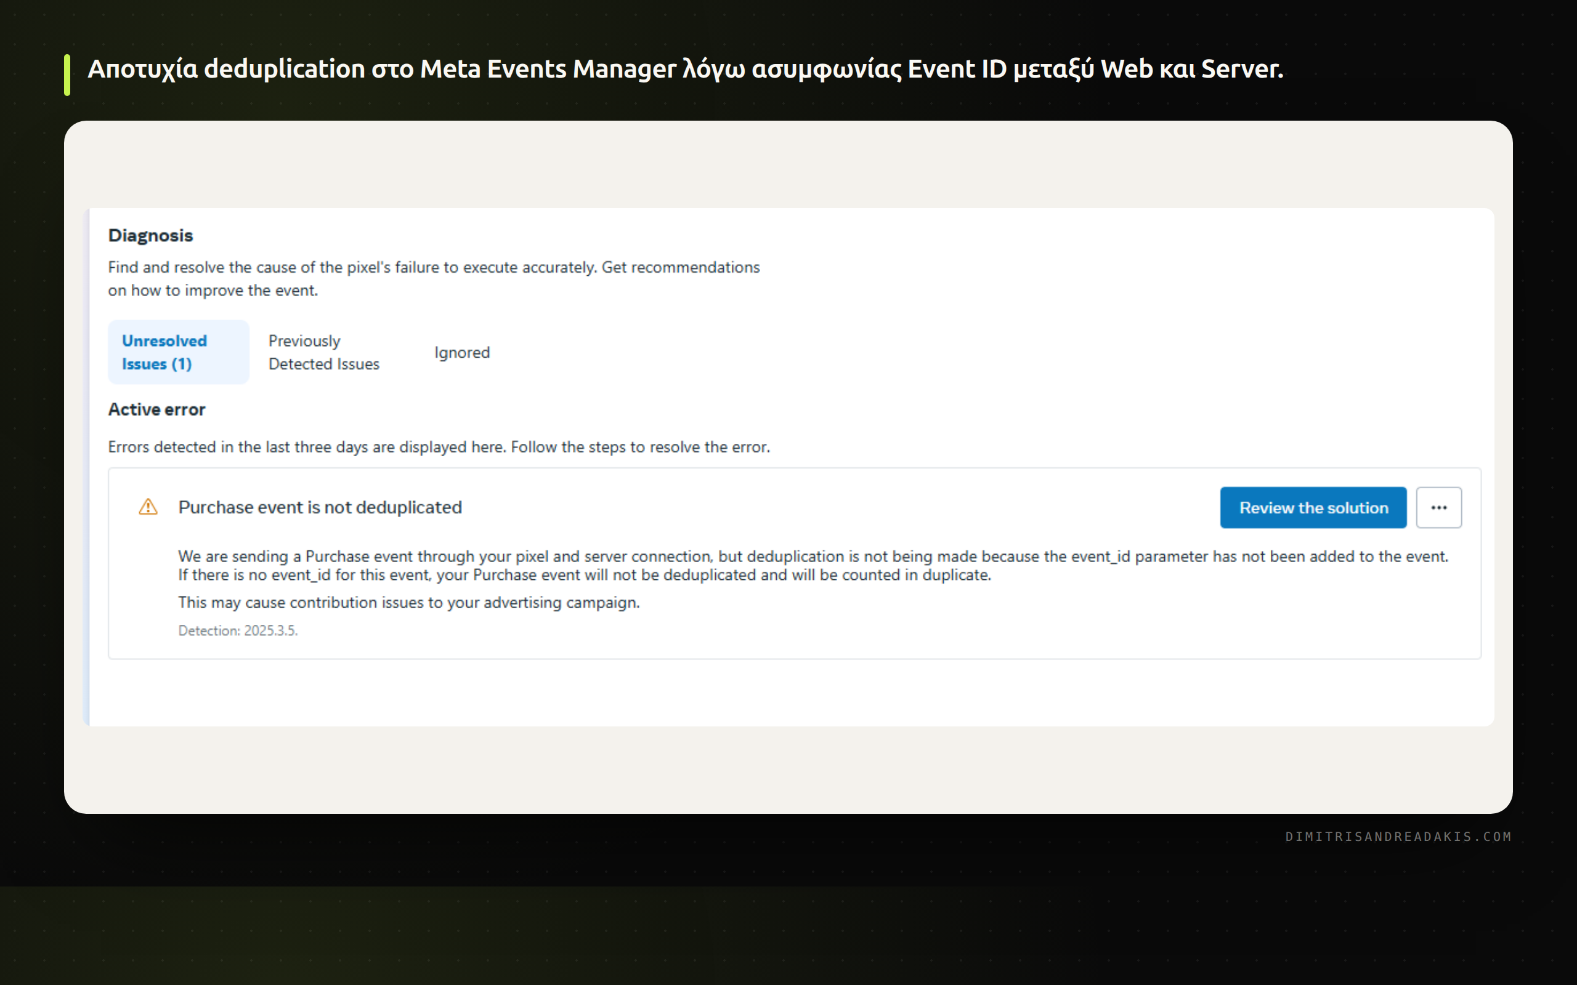The height and width of the screenshot is (985, 1577).
Task: Click the 'Detection: 2025.3.5.' date text
Action: (x=238, y=630)
